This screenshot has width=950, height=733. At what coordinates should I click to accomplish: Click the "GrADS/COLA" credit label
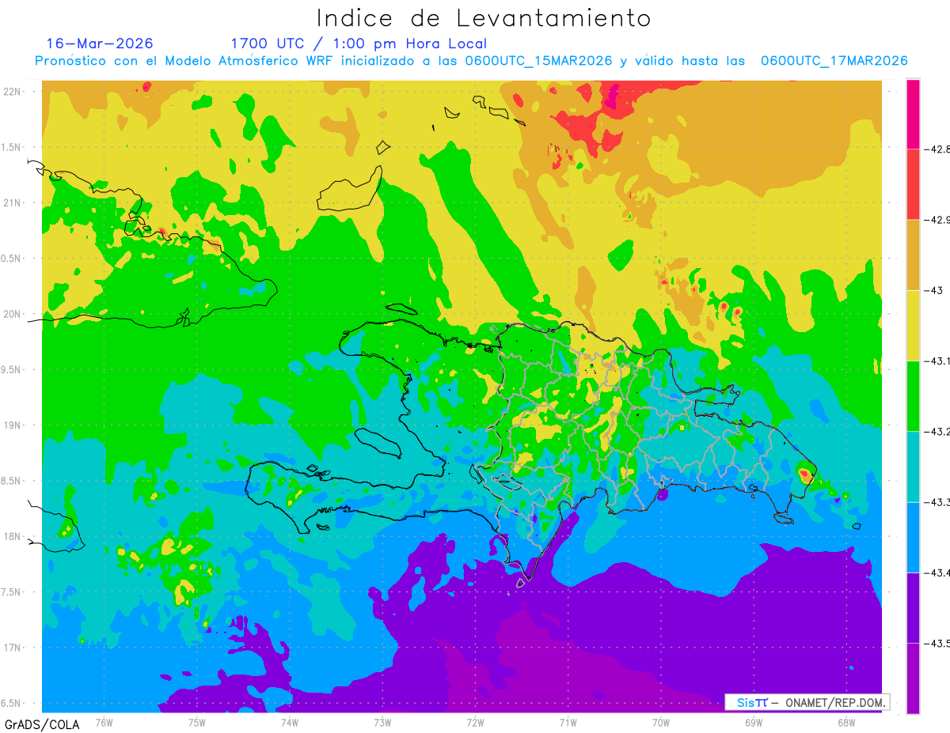pos(42,724)
